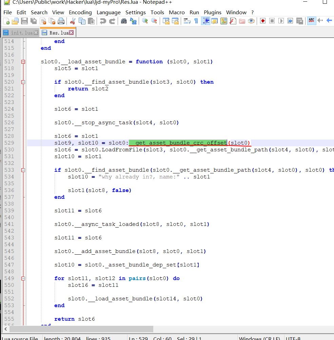Screen dimensions: 334x340
Task: Open the View menu
Action: [58, 12]
